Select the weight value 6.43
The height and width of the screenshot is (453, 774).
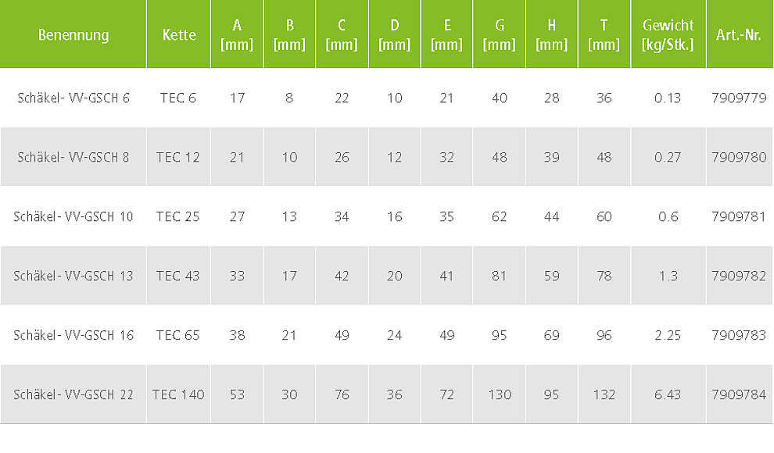[x=668, y=394]
